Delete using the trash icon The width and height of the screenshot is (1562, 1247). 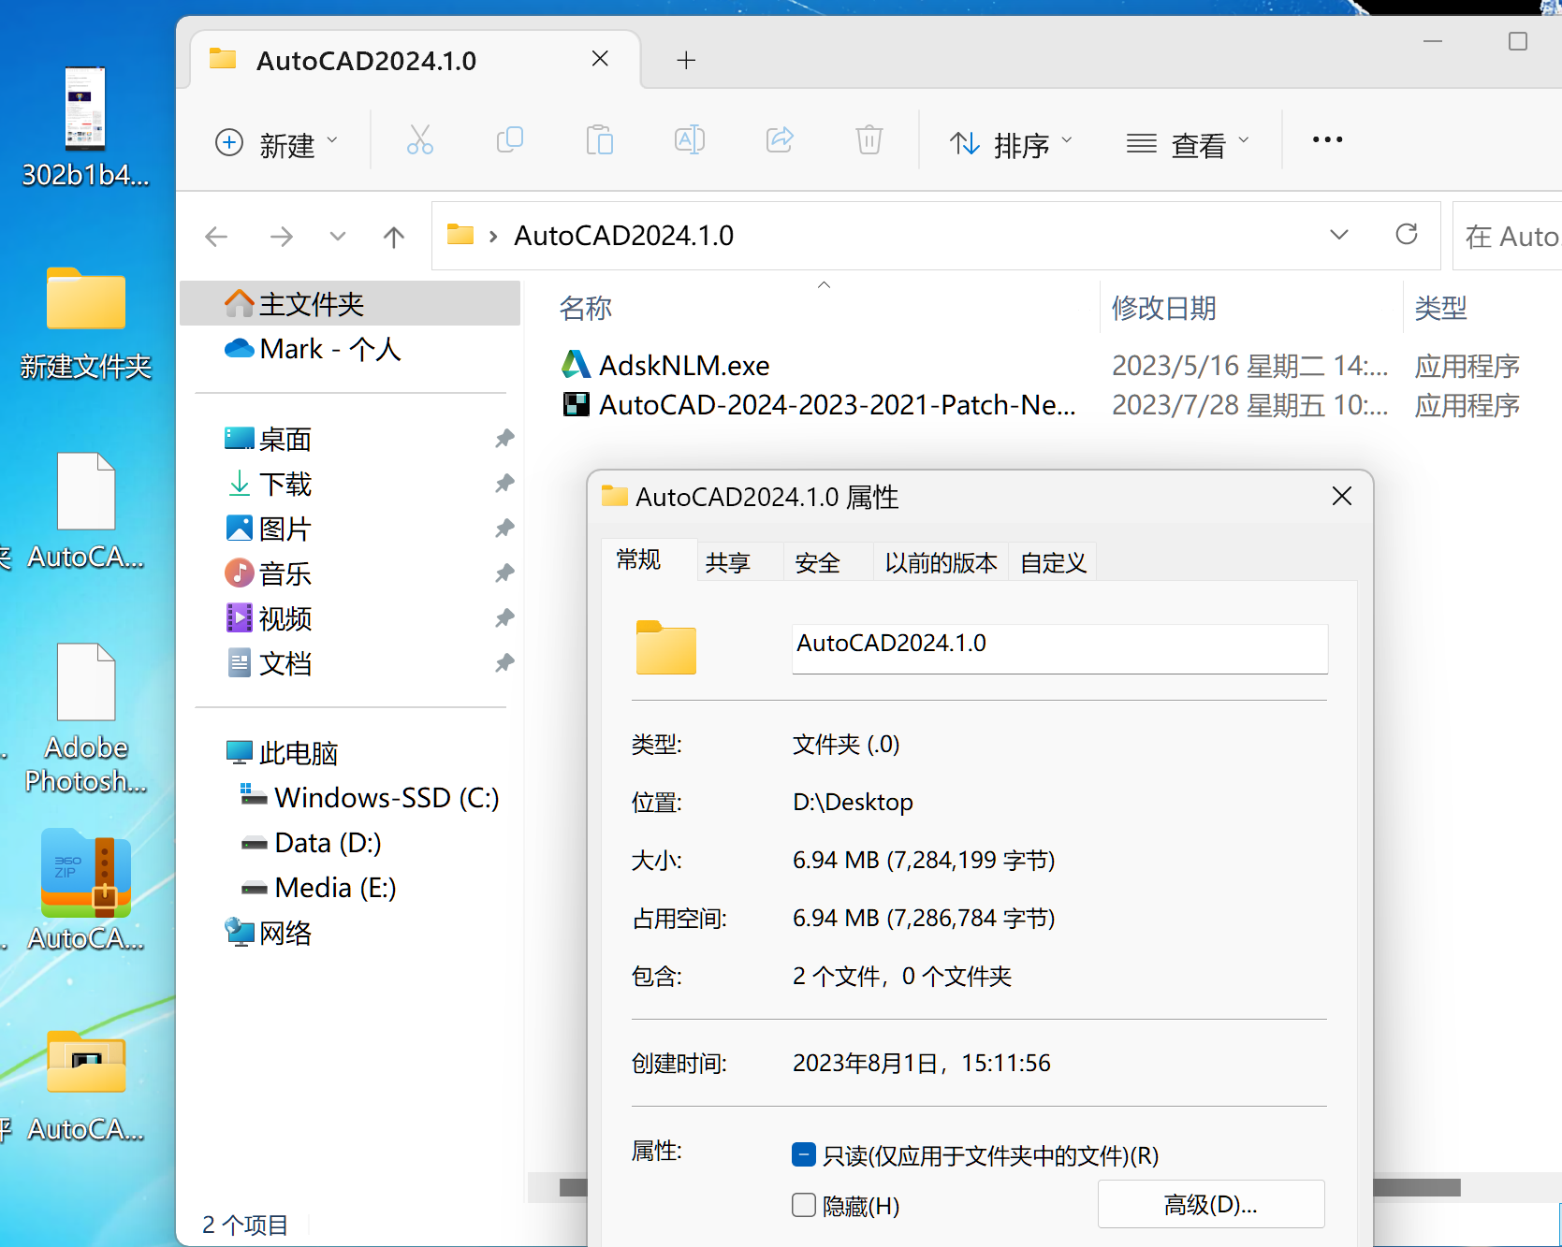[869, 139]
